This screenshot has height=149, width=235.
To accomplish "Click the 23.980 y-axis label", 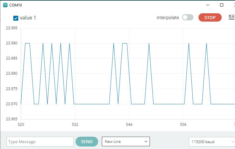I will pyautogui.click(x=12, y=73).
